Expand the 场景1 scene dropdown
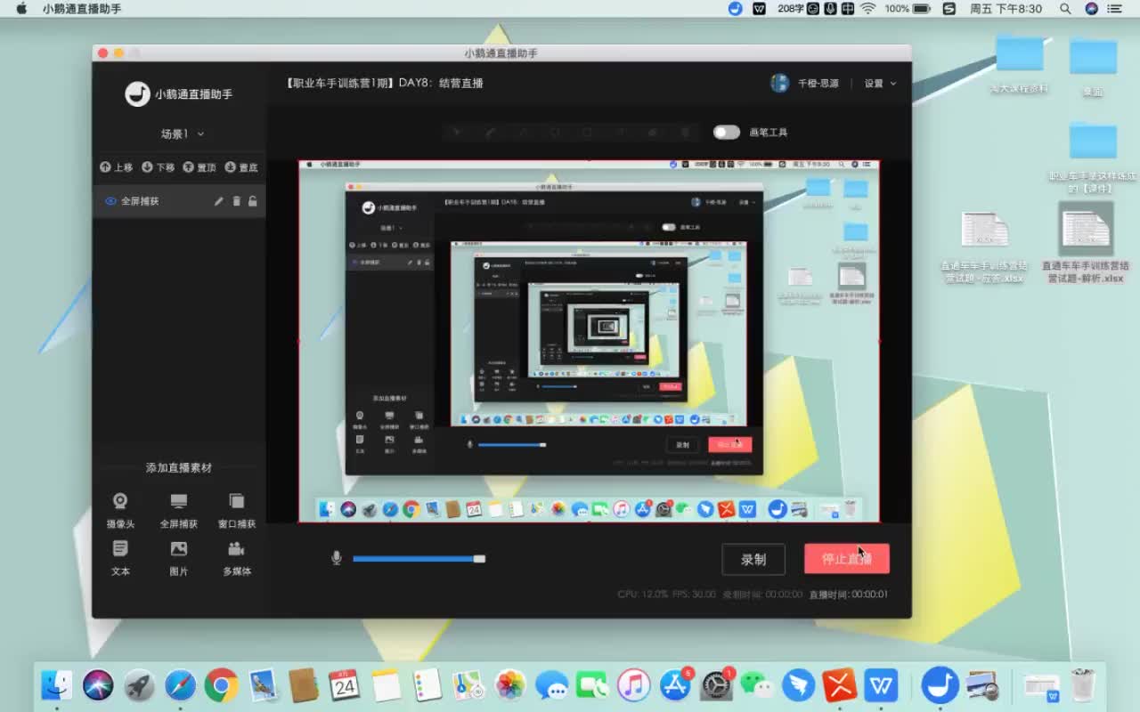Viewport: 1140px width, 712px height. pyautogui.click(x=183, y=133)
